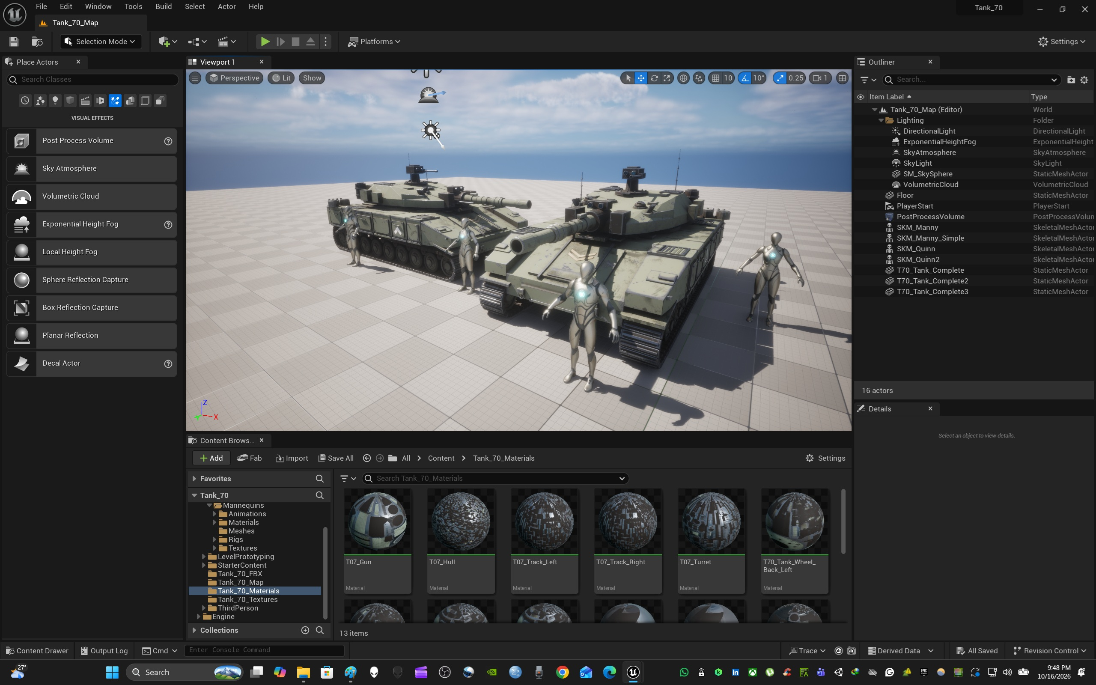The height and width of the screenshot is (685, 1096).
Task: Toggle grid snapping in the viewport
Action: click(715, 78)
